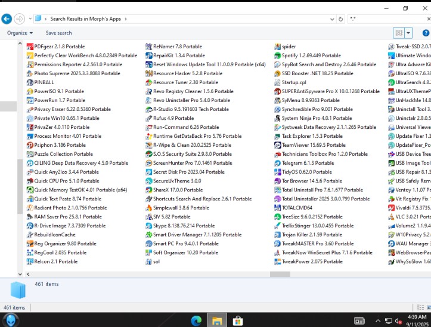431x327 pixels.
Task: Click the search box containing *.*
Action: (386, 19)
